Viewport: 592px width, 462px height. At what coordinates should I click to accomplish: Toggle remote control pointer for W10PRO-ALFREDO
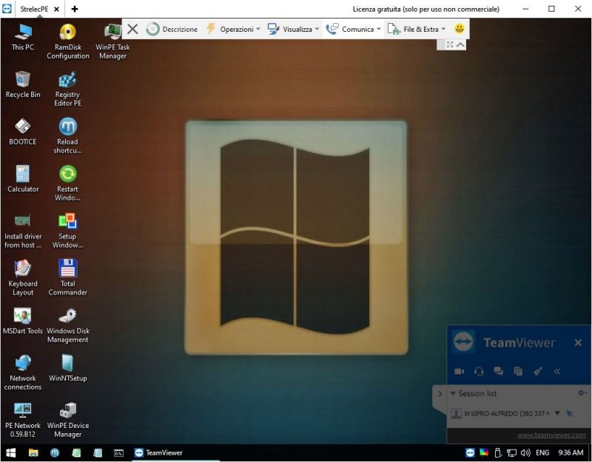[x=570, y=413]
